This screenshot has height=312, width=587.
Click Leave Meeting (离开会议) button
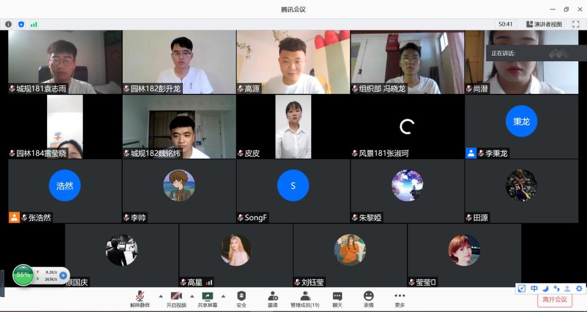pyautogui.click(x=554, y=299)
